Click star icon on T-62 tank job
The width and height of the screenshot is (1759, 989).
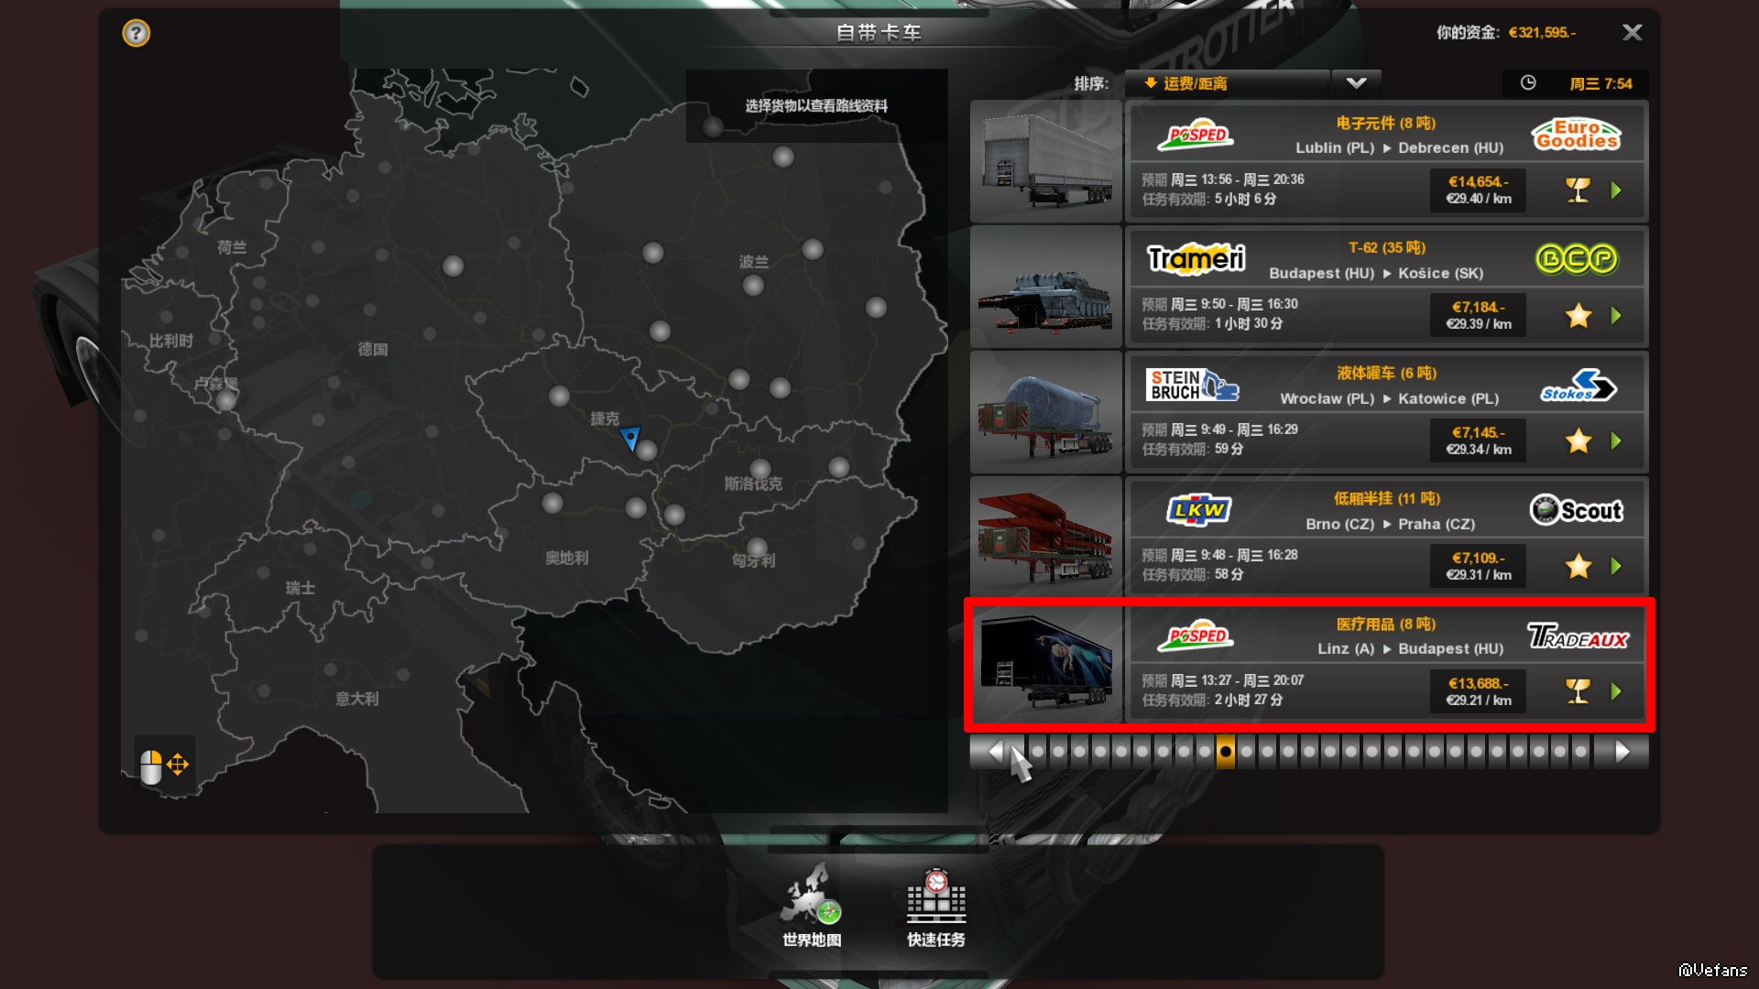1578,316
